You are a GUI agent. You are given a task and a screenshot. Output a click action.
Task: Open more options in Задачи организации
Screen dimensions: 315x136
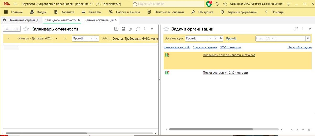coord(303,29)
